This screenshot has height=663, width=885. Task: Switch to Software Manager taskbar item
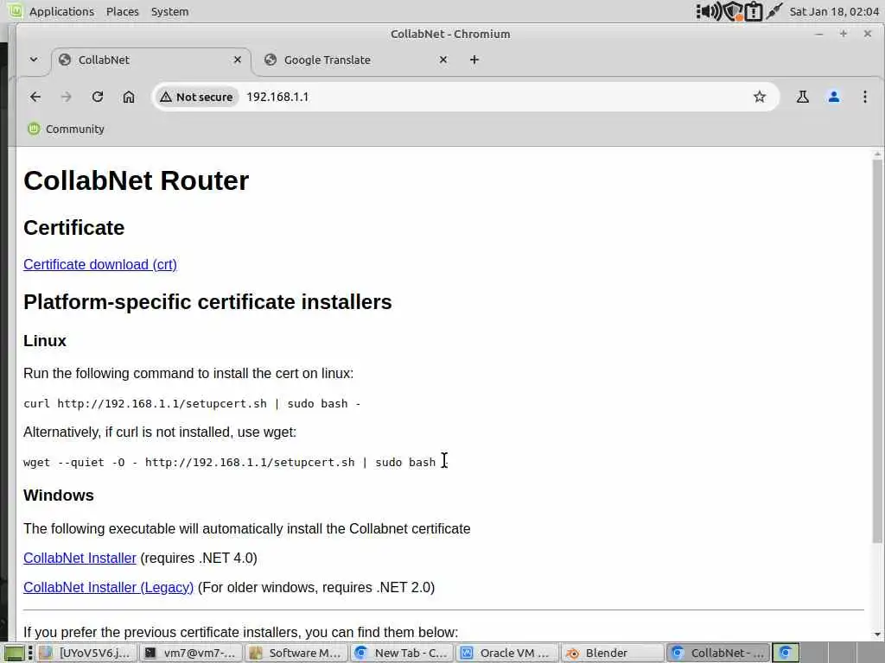coord(296,653)
